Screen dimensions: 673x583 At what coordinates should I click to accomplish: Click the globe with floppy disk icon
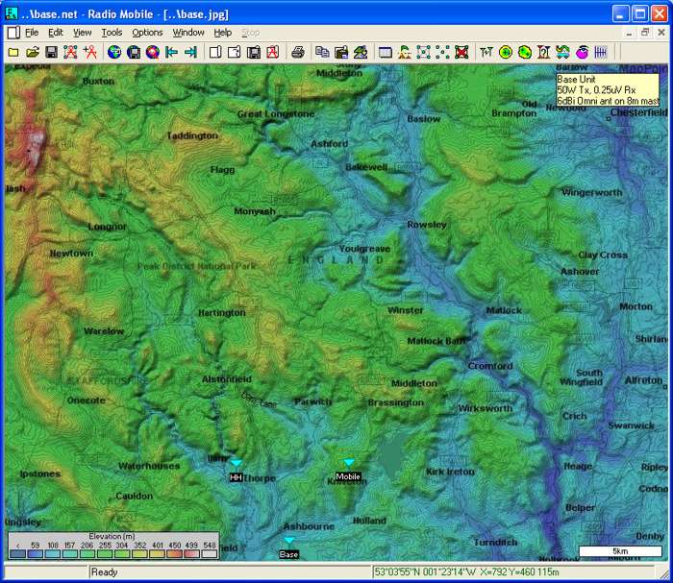(134, 52)
